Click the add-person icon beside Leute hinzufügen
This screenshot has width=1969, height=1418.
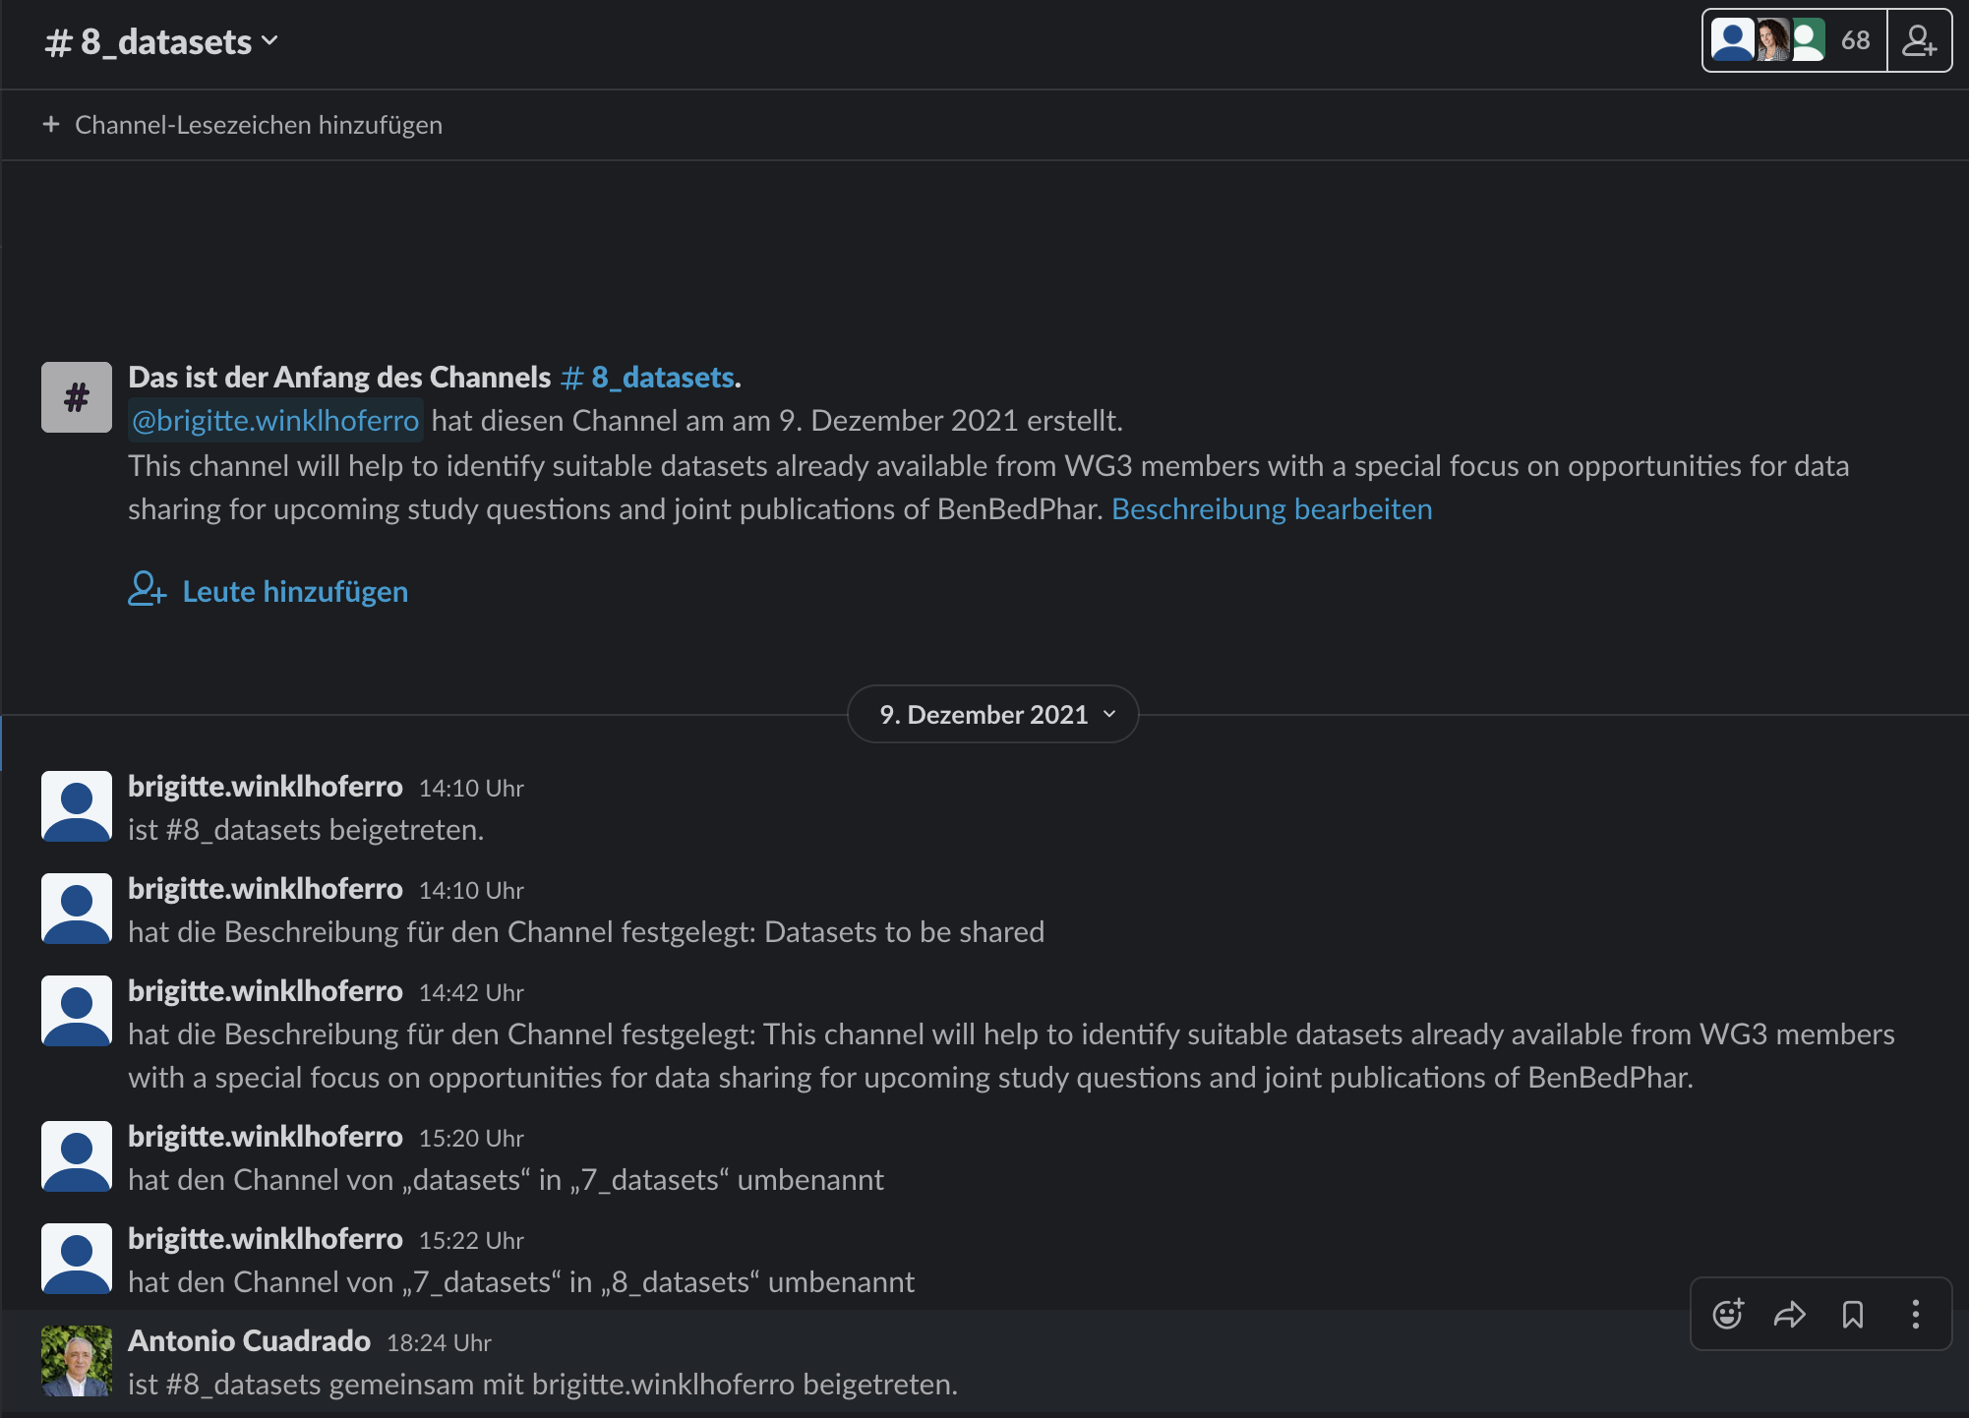[147, 590]
